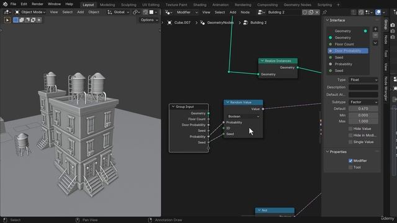
Task: Click the GeometryNodes modifier in the breadcrumb
Action: (x=216, y=23)
